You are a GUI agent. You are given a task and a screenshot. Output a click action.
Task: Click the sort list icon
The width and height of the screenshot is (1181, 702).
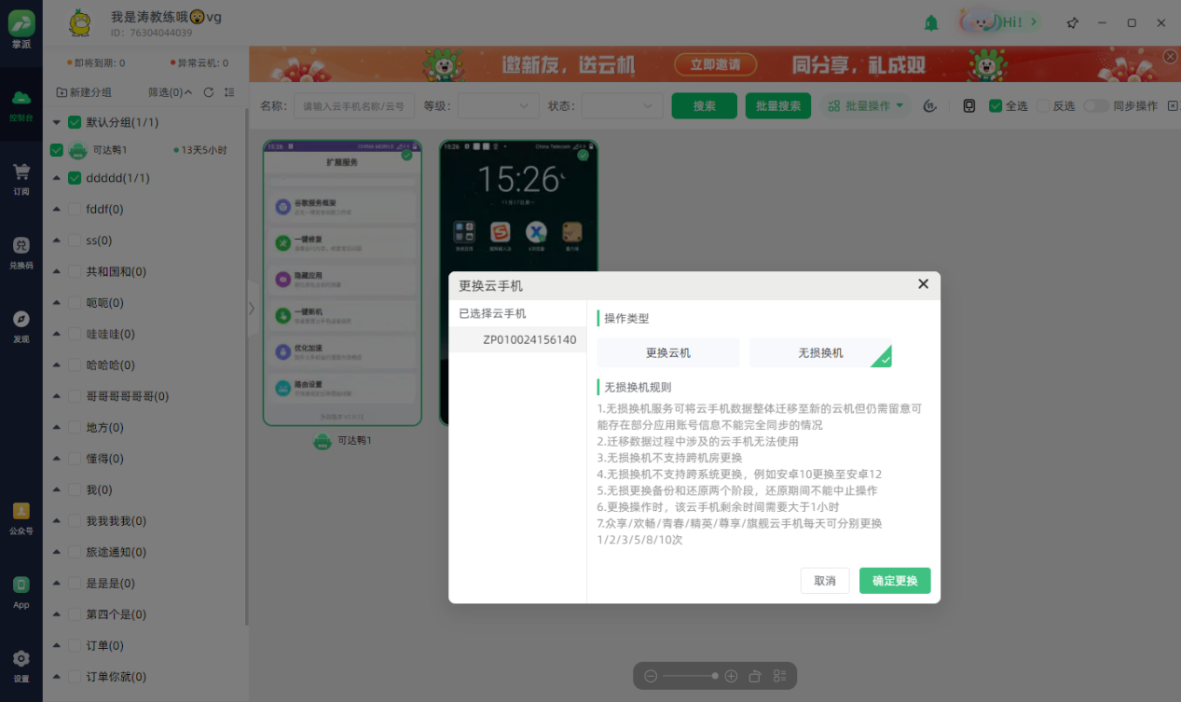(x=229, y=92)
